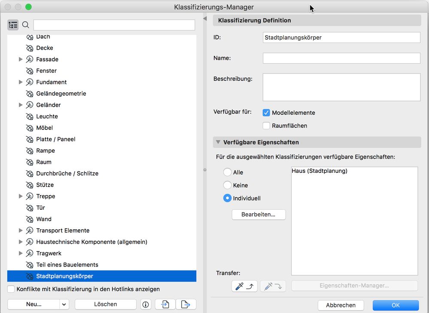Uncheck the Modellelemente checkbox

[x=266, y=113]
